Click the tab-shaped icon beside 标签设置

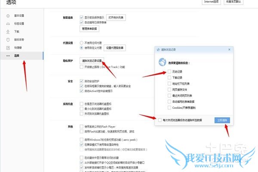[8, 24]
